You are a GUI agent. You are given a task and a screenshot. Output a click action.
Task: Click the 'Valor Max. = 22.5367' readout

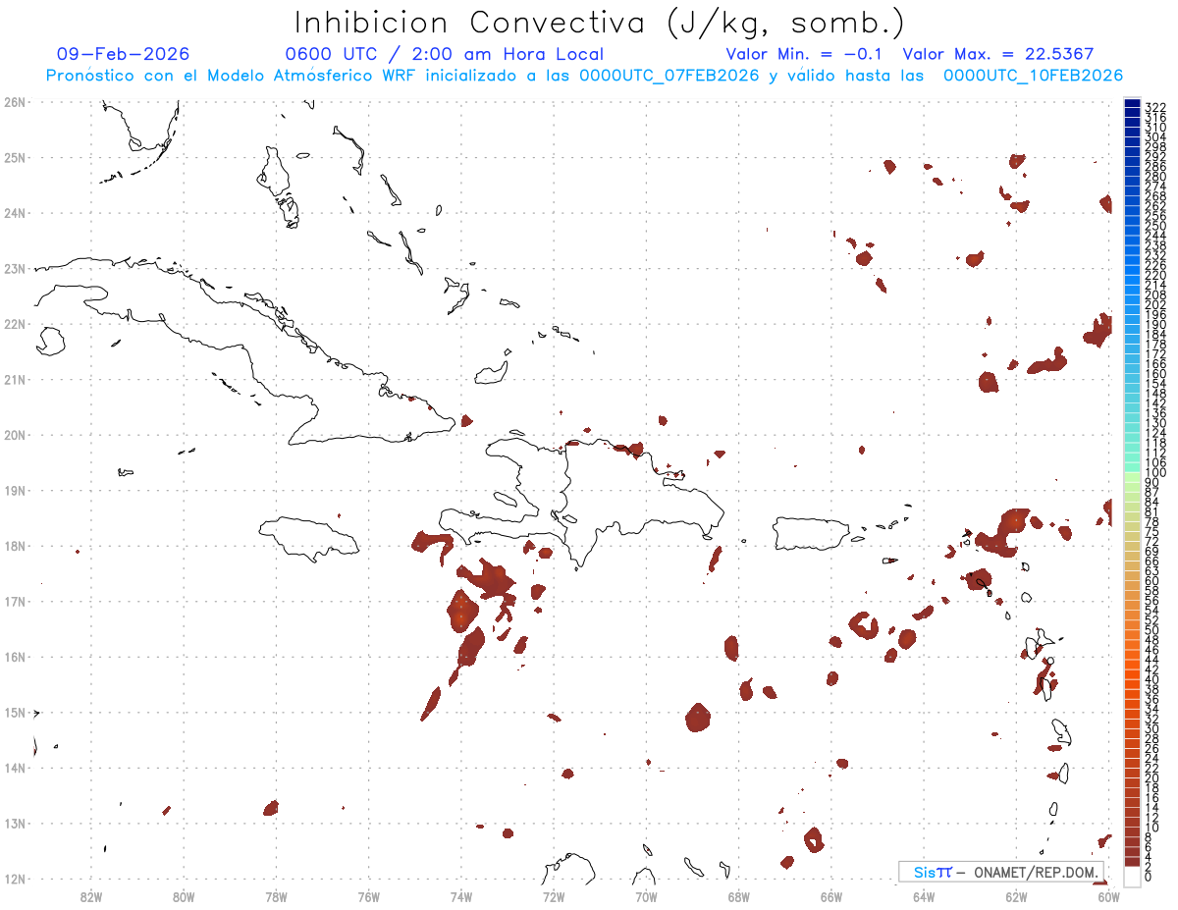[x=998, y=54]
